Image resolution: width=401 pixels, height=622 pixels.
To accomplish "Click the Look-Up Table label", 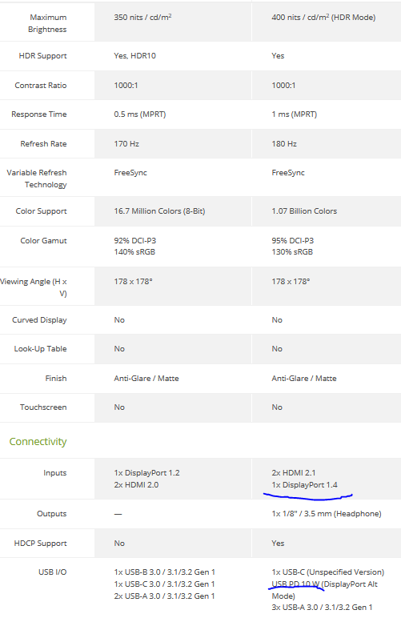I will 41,349.
